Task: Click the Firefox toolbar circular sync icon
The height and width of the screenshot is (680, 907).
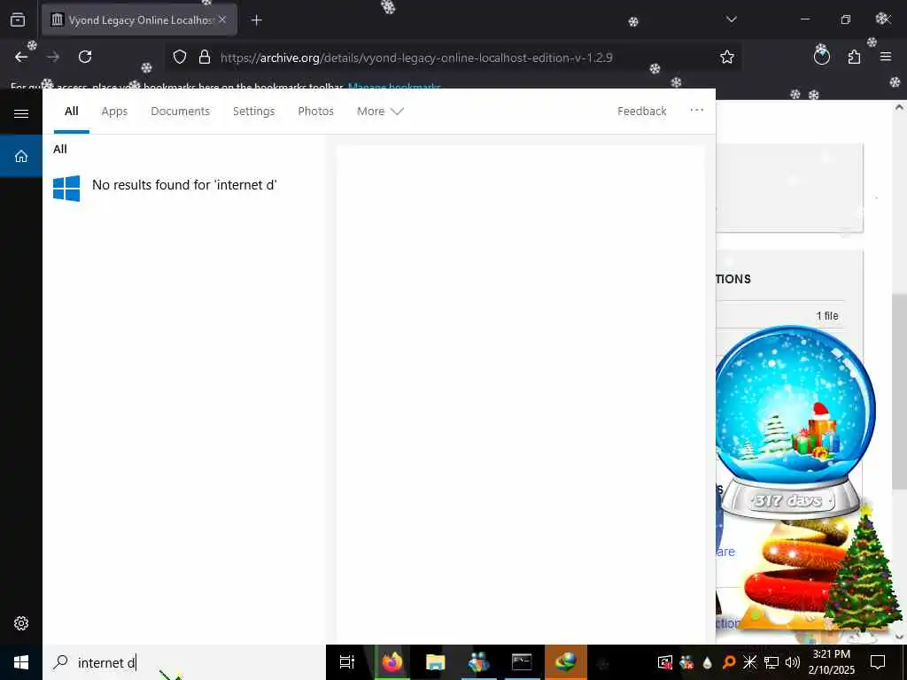Action: pos(821,57)
